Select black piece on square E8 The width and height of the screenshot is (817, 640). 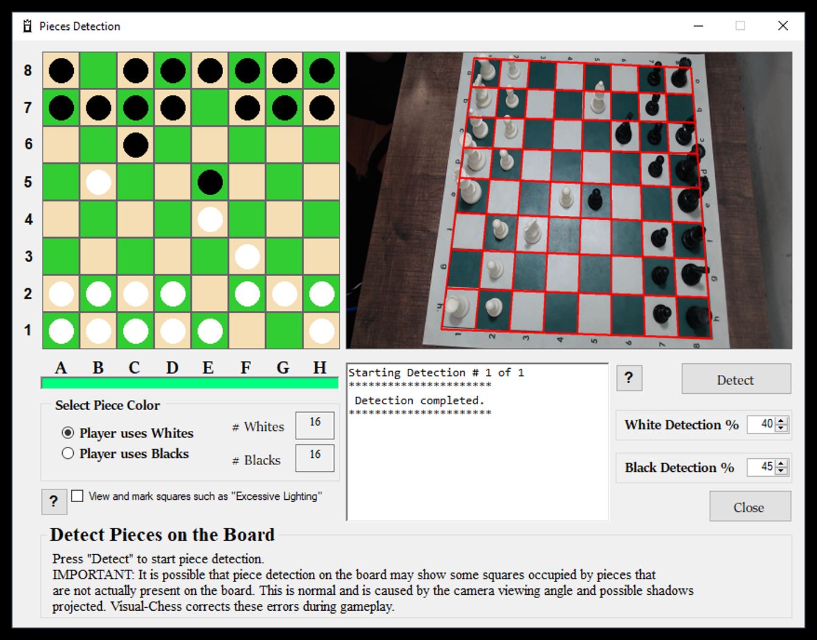coord(210,71)
